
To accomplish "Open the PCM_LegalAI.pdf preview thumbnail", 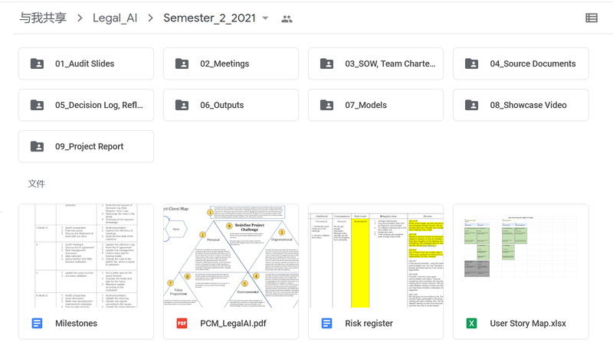I will click(x=231, y=256).
